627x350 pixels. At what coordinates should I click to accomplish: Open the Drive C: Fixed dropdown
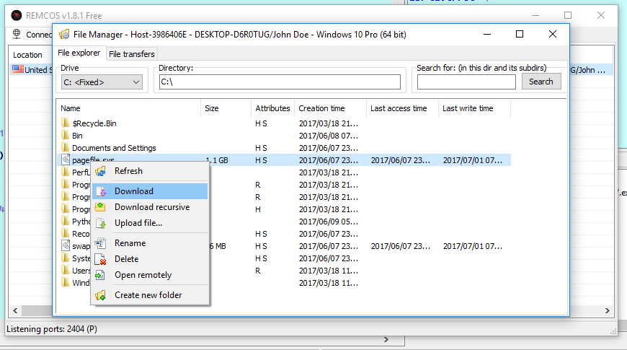click(x=102, y=82)
